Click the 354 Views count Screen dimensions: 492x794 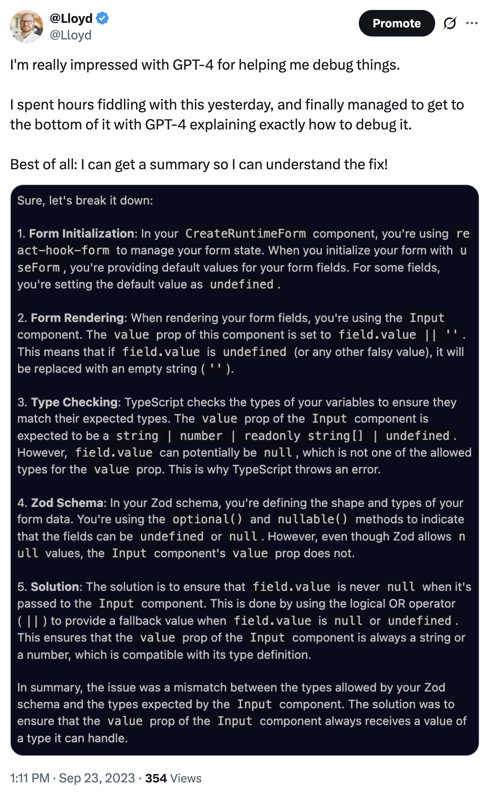[x=173, y=778]
